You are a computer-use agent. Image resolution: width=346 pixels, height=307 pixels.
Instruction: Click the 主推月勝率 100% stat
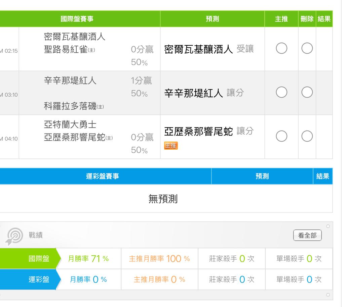coord(159,259)
